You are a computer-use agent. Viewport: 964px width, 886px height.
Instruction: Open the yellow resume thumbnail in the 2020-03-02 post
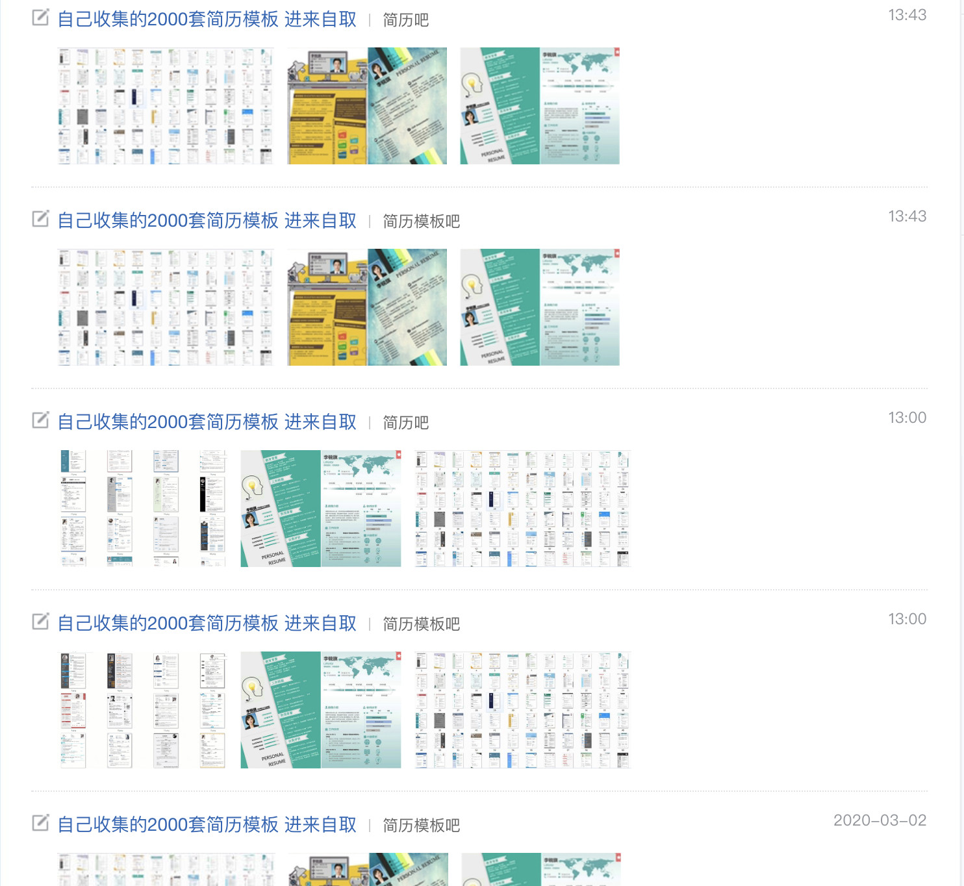tap(368, 869)
